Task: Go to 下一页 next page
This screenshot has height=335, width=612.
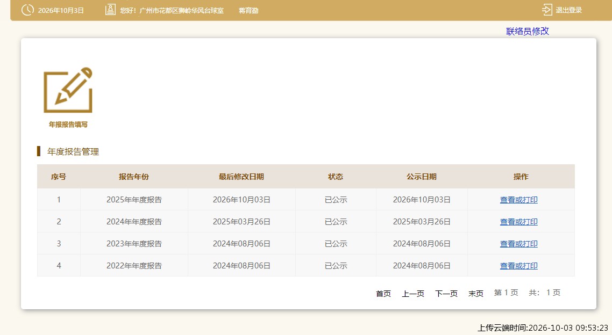Action: tap(446, 293)
